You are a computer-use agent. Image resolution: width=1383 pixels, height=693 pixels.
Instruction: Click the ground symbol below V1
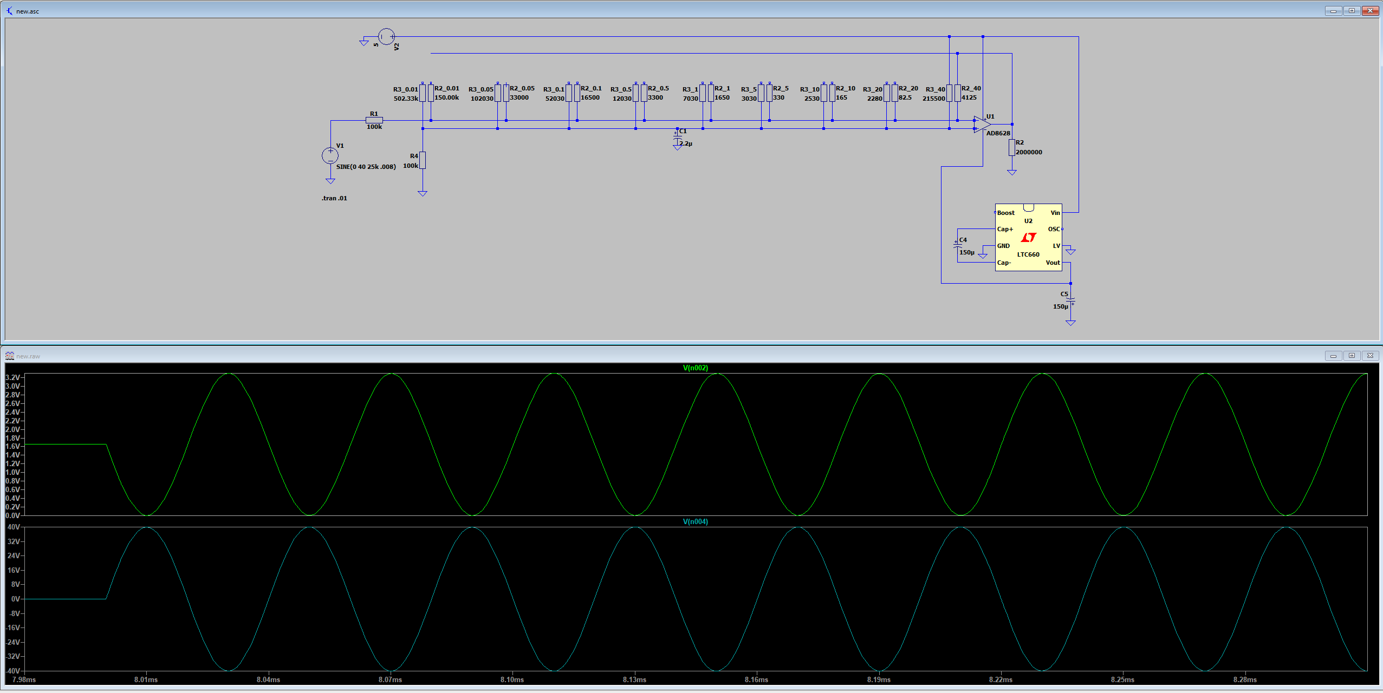[330, 181]
